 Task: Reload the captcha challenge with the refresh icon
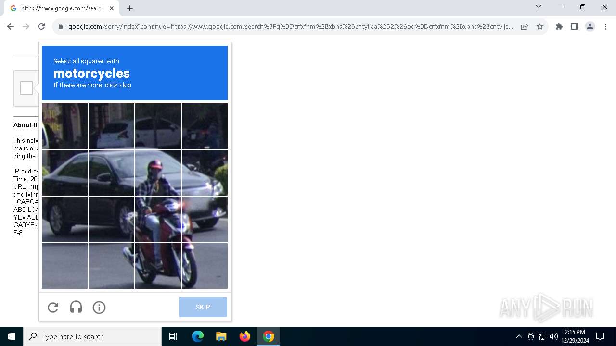click(x=53, y=307)
